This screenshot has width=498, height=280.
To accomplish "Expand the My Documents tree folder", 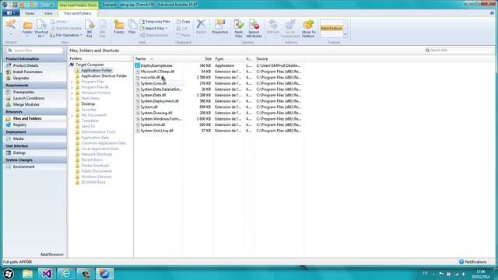I will [x=72, y=115].
